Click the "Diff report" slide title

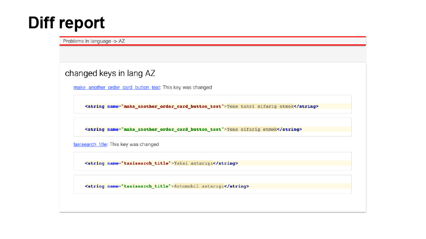coord(66,23)
